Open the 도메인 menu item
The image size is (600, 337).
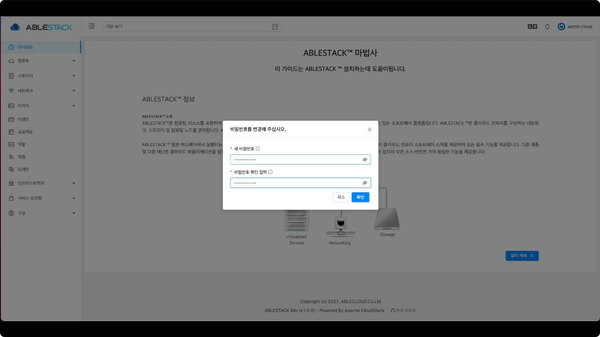(41, 169)
